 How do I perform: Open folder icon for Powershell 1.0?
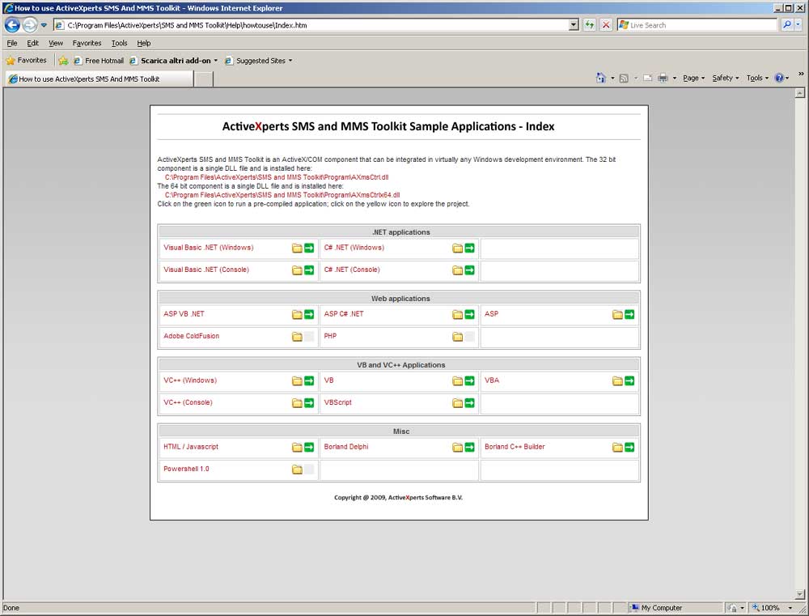point(297,469)
